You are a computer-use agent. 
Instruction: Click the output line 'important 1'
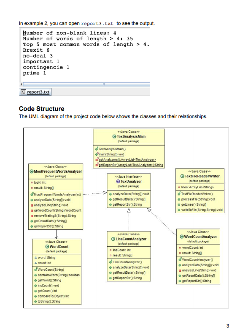point(41,62)
